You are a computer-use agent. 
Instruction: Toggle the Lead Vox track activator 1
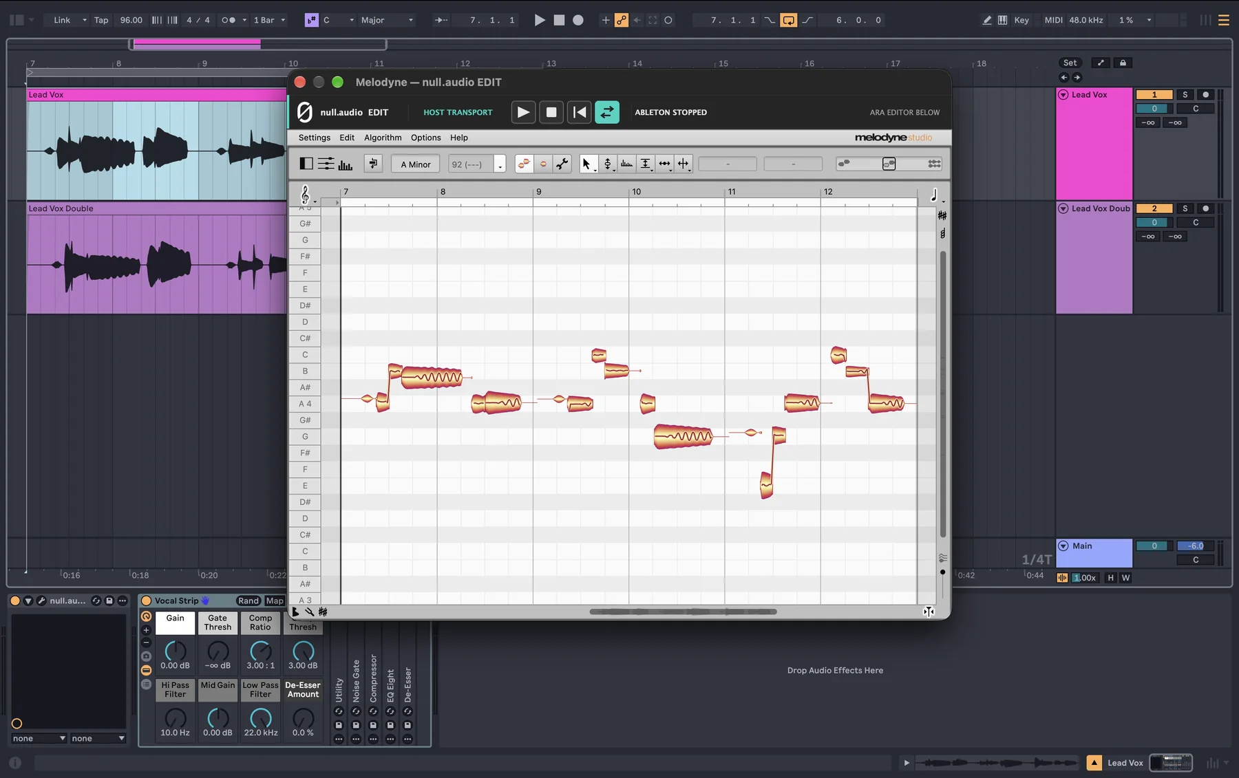pos(1154,94)
